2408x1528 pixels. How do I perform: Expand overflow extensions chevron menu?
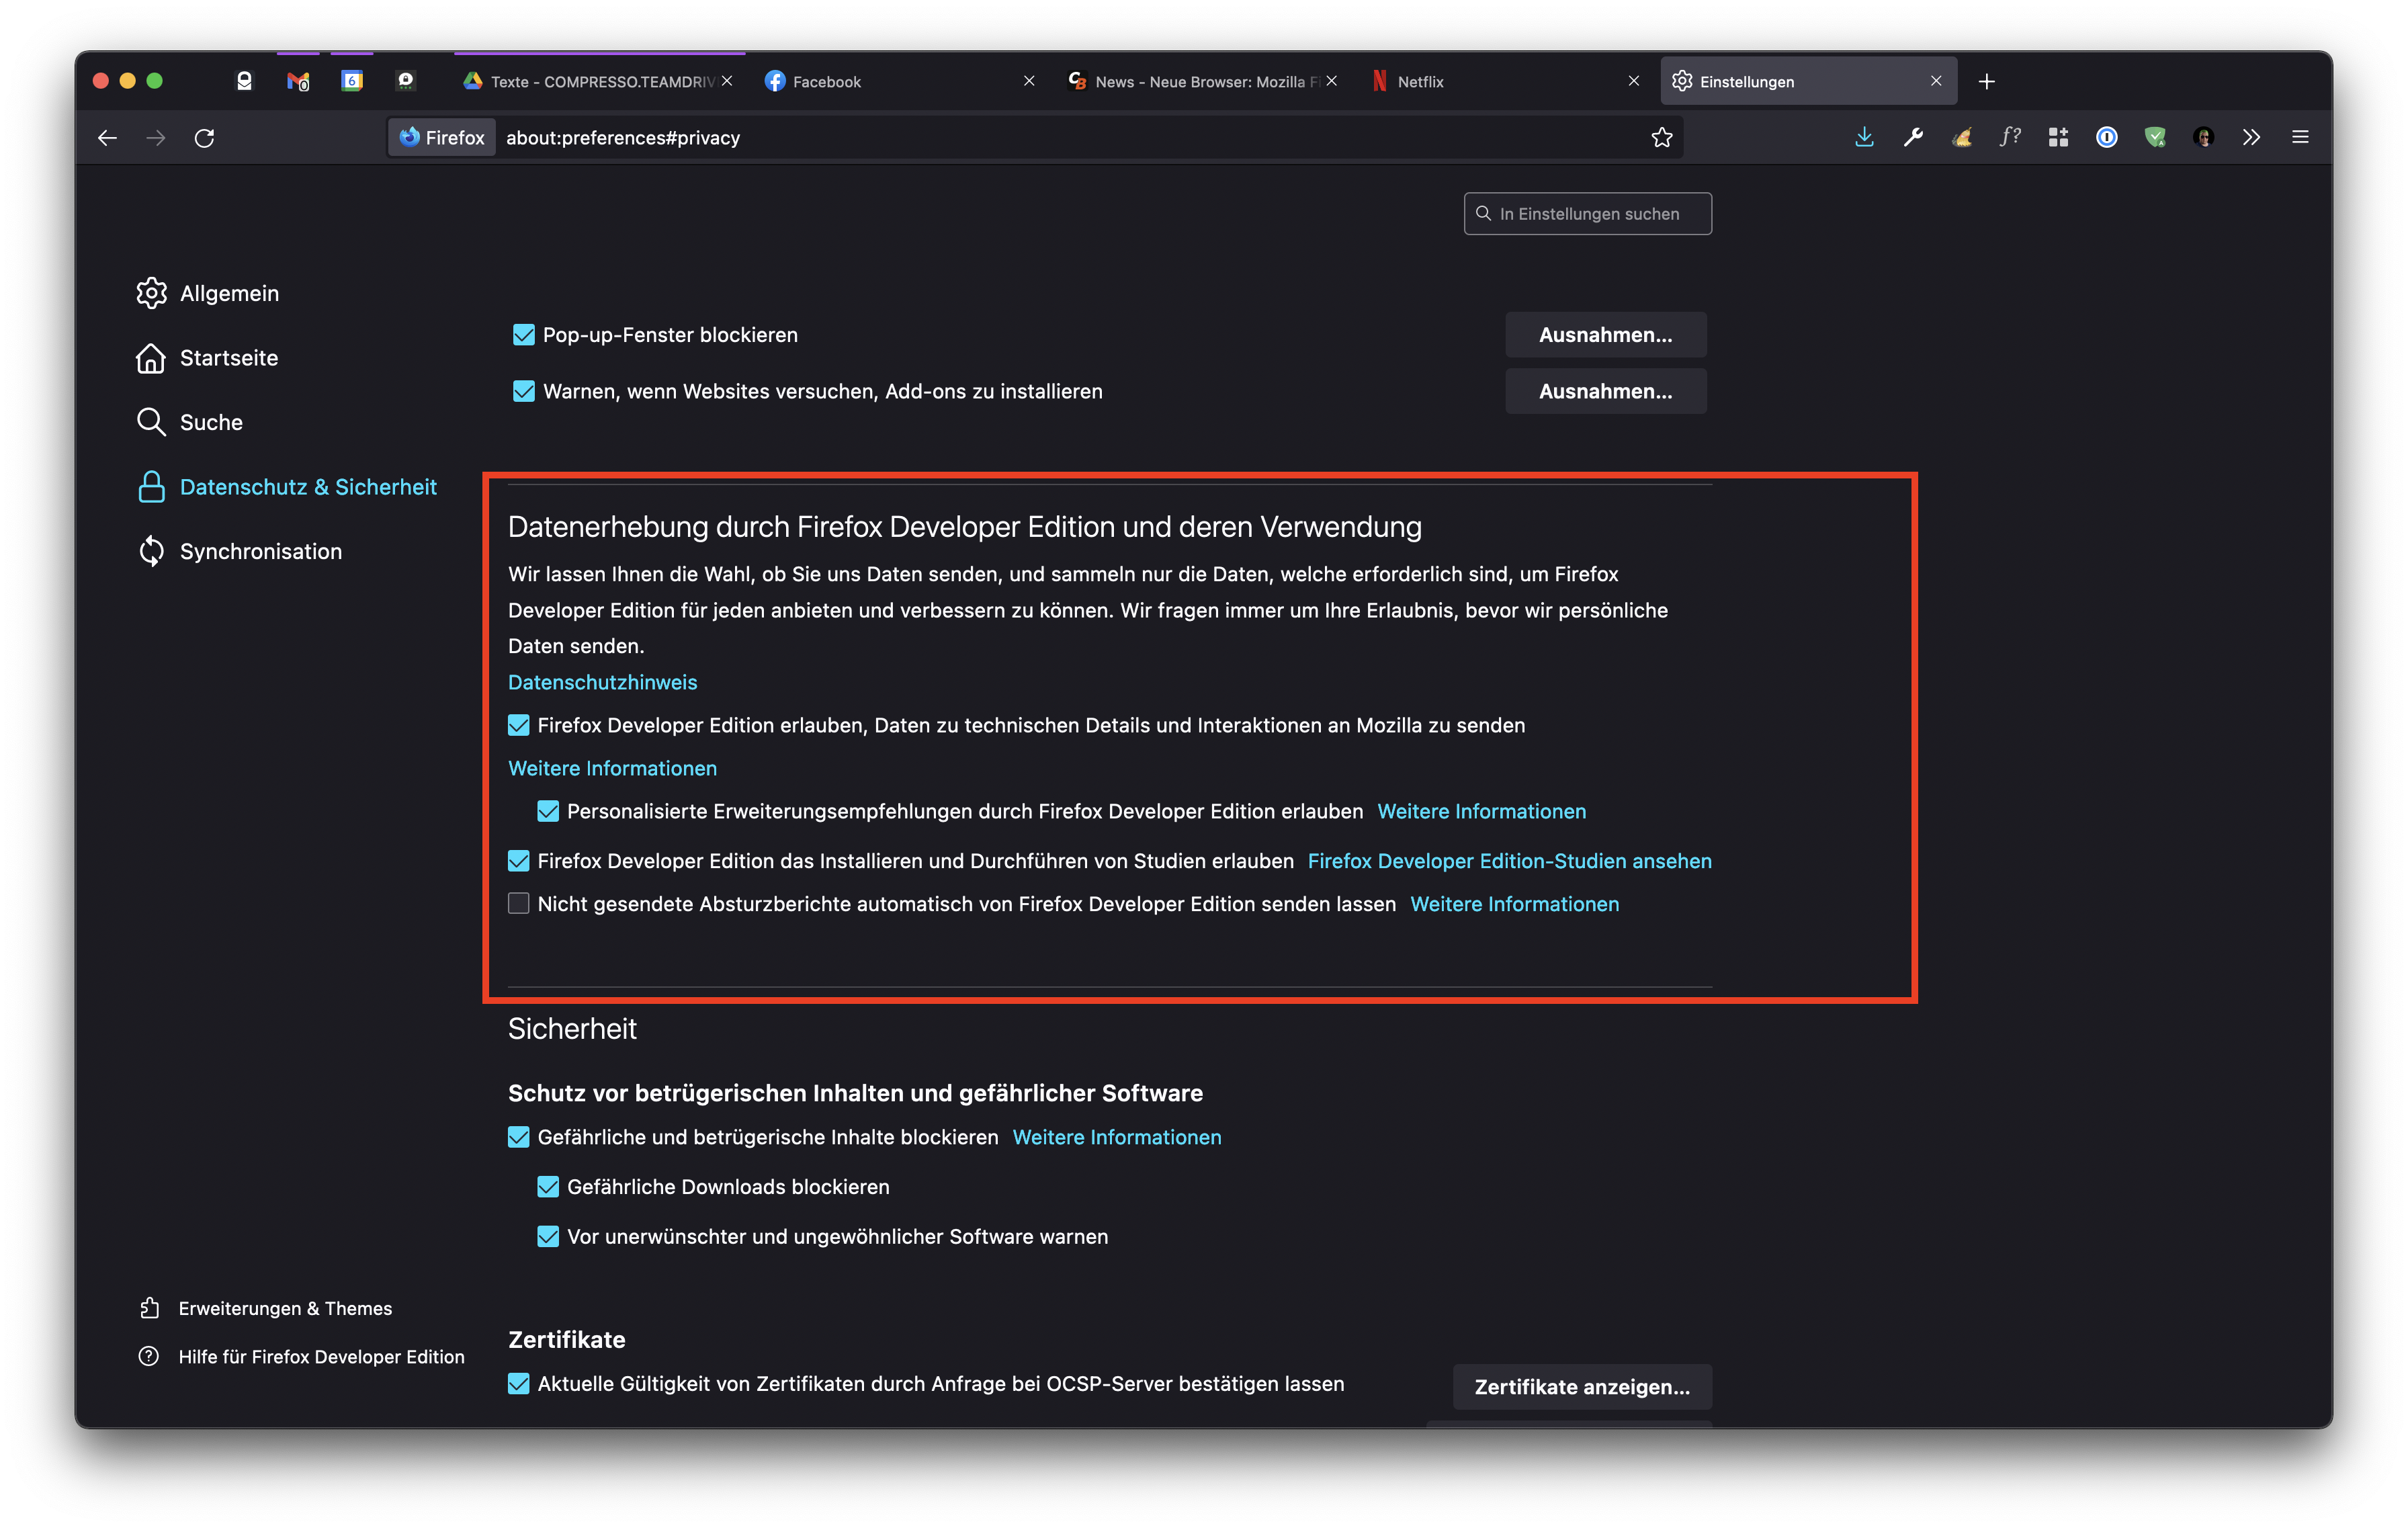pyautogui.click(x=2251, y=137)
